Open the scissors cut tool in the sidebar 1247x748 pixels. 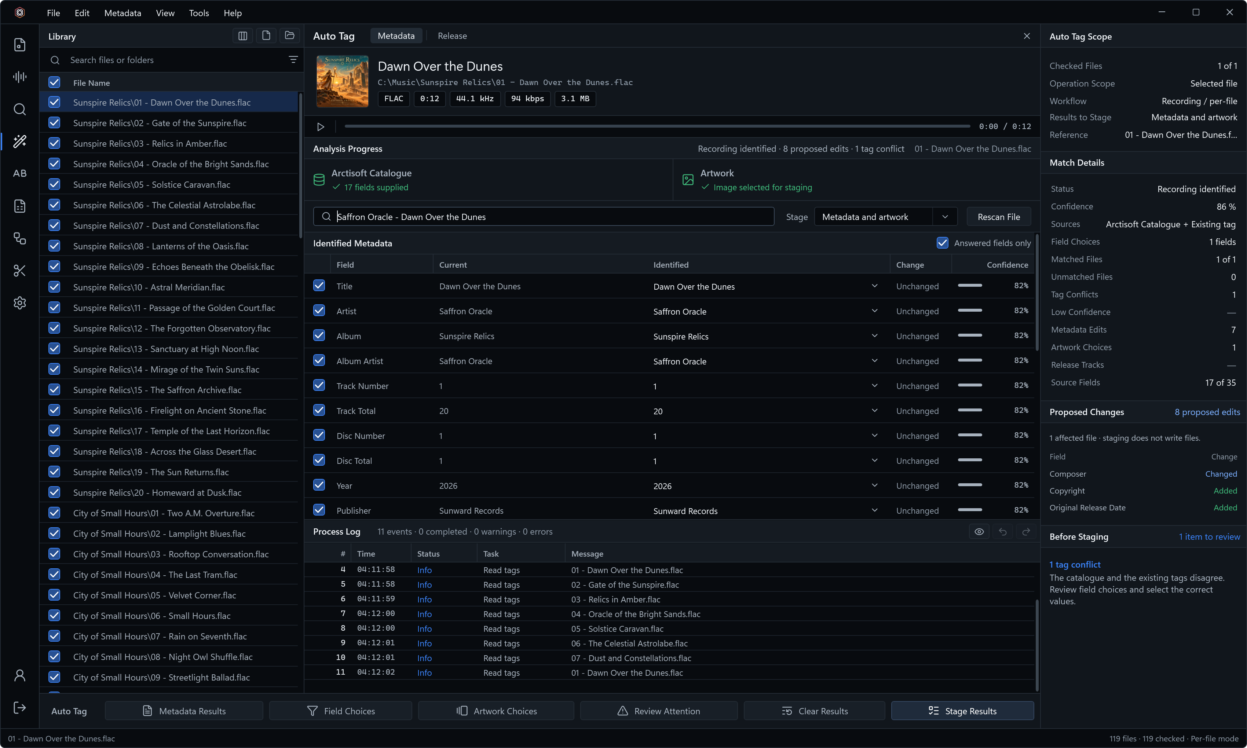tap(20, 271)
